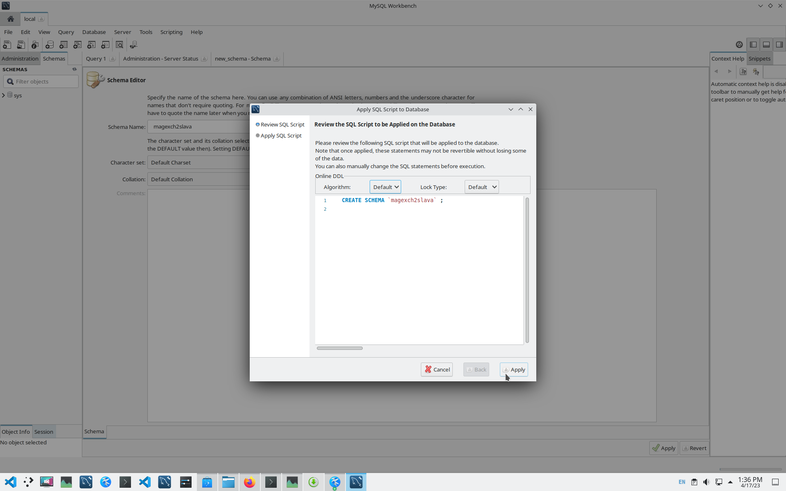Toggle the left sidebar panel visibility
This screenshot has width=786, height=491.
(x=753, y=45)
